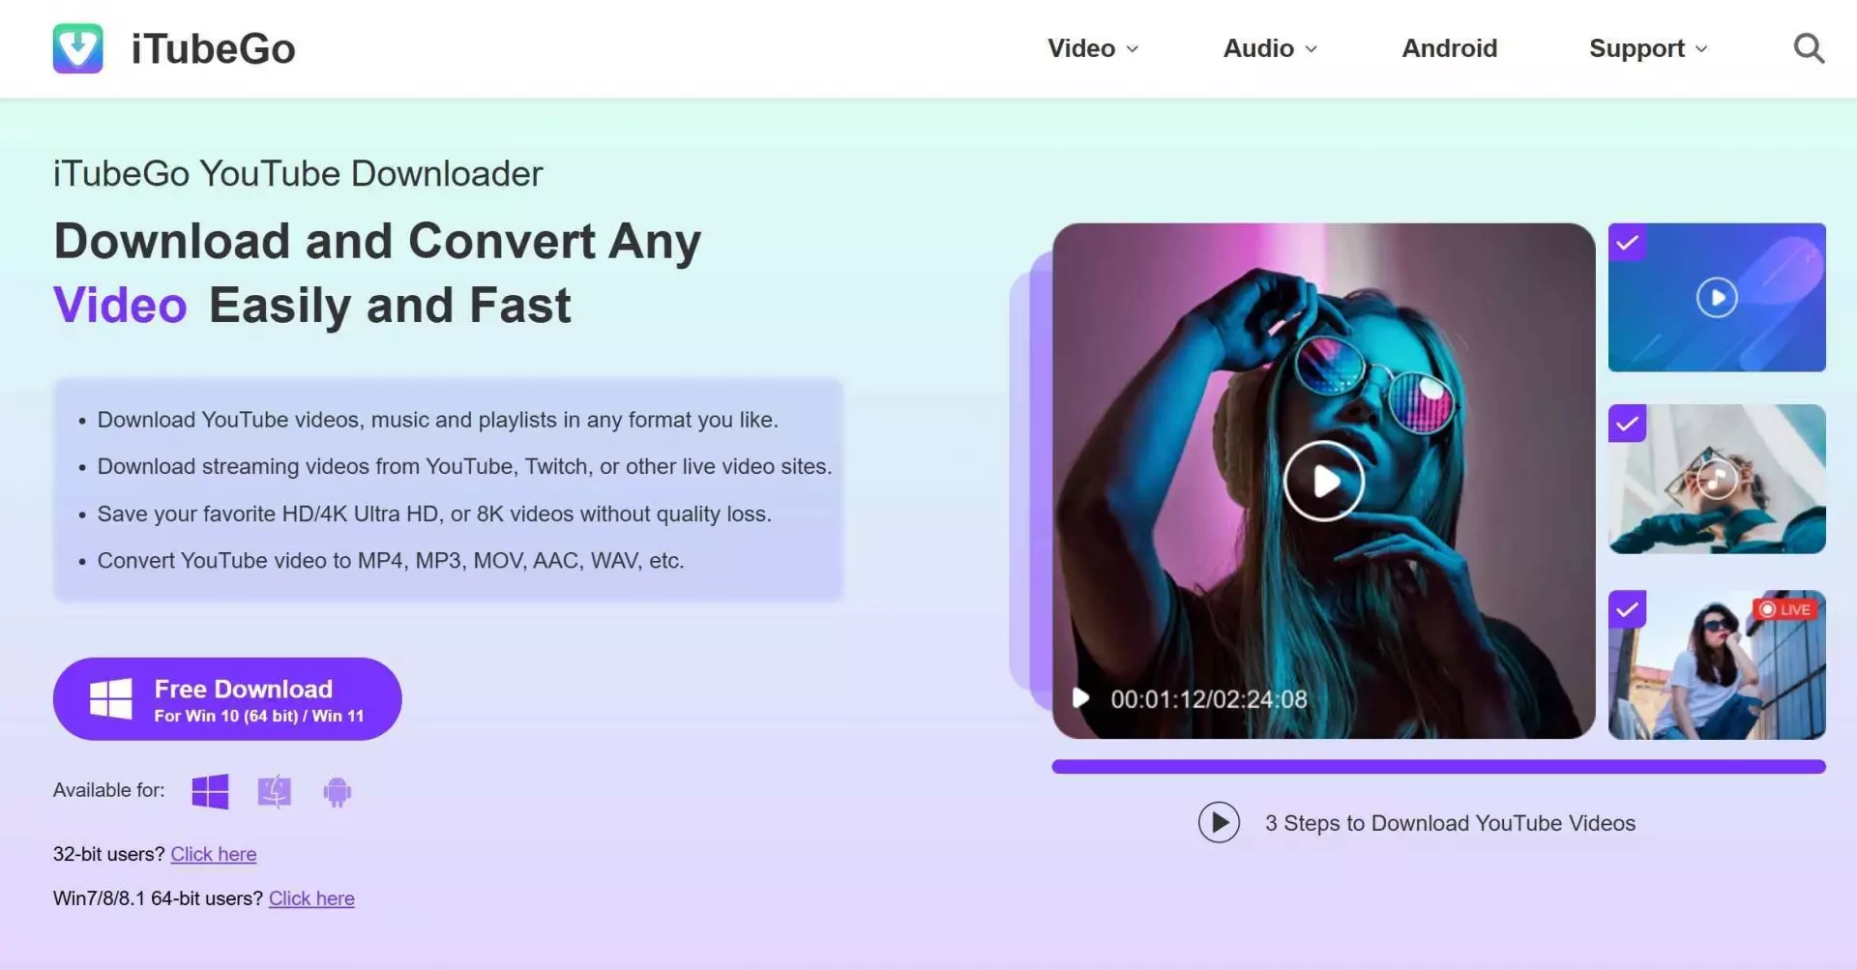Click the Download YouTube videos, music bullet
Screen dimensions: 1857x970
[437, 420]
